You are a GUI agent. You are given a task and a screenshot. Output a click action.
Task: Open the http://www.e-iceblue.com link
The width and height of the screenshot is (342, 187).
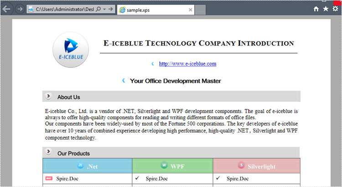(x=187, y=64)
